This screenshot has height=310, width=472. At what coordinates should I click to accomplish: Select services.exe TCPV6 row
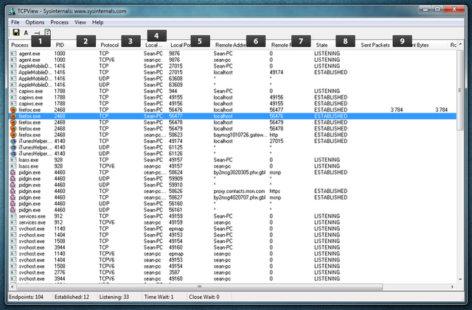[233, 222]
